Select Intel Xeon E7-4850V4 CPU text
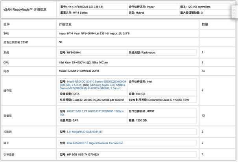 83,62
